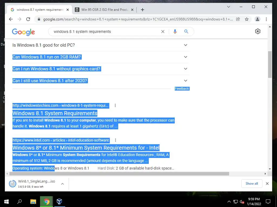The width and height of the screenshot is (277, 207).
Task: Open the notification action center
Action: point(268,202)
